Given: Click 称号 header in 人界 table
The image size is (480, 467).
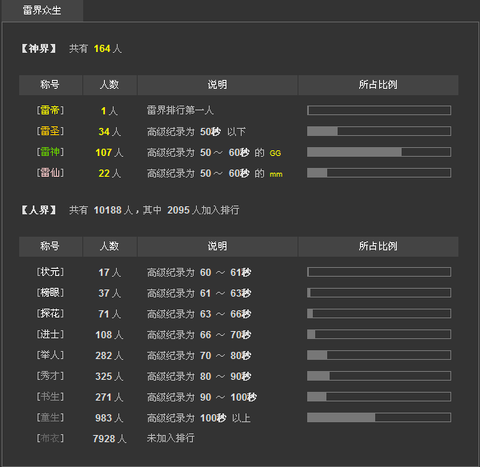Looking at the screenshot, I should click(x=50, y=246).
